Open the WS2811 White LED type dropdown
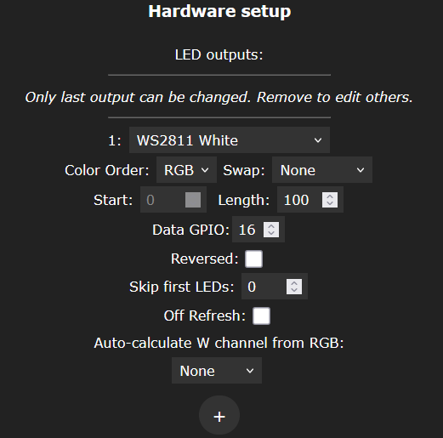The image size is (443, 438). tap(230, 140)
